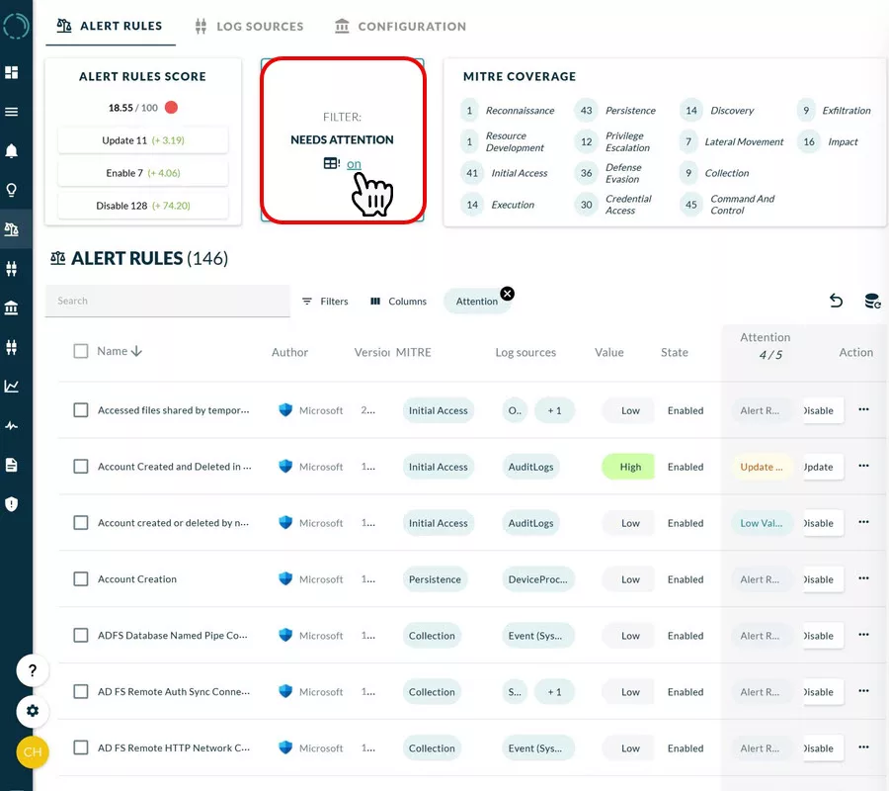Click the Persistence MITRE tag in Account Creation row
The width and height of the screenshot is (889, 791).
pyautogui.click(x=435, y=579)
